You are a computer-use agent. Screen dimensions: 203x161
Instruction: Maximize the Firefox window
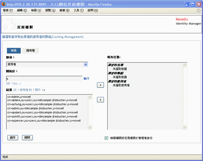193,4
